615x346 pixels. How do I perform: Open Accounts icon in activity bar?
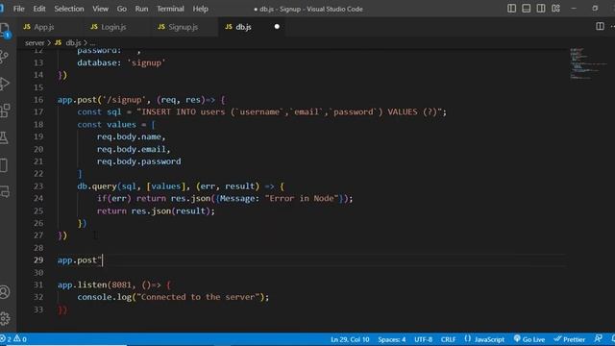pyautogui.click(x=4, y=292)
